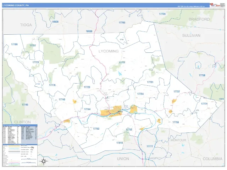Click ZIP code 17728
This screenshot has width=227, height=170.
coord(87,87)
